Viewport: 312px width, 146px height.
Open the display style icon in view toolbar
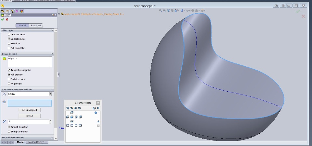click(x=182, y=11)
